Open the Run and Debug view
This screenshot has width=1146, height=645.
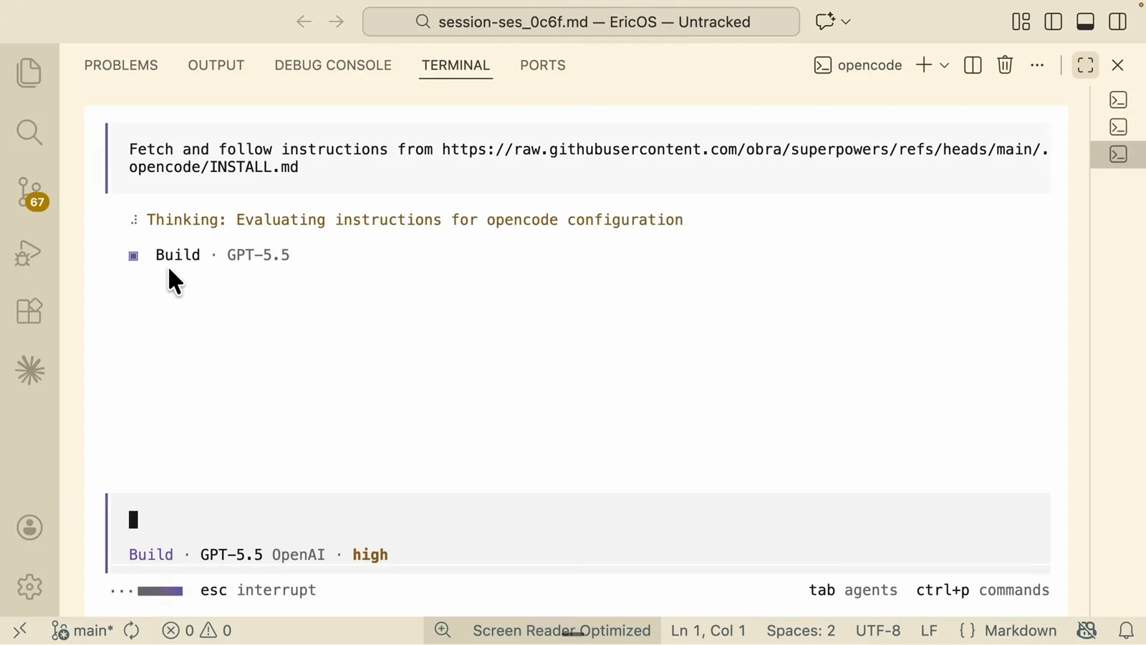coord(29,253)
